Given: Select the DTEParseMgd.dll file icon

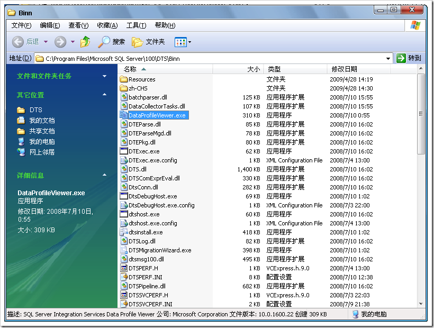Looking at the screenshot, I should [x=124, y=133].
